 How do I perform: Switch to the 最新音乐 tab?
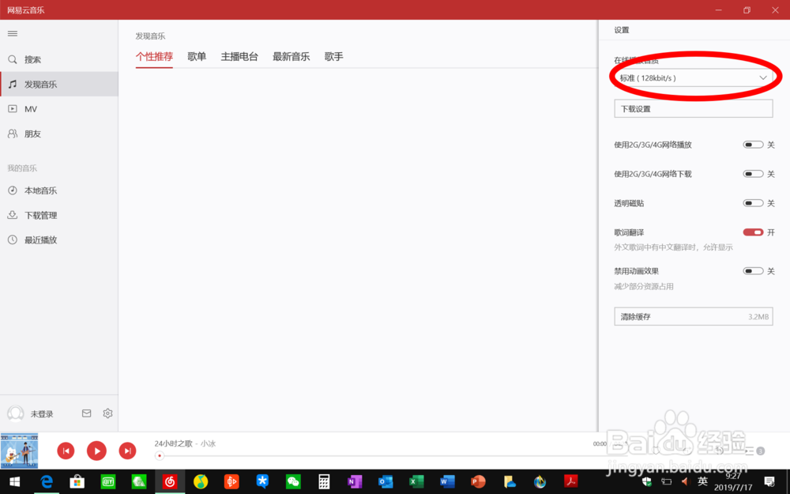click(x=292, y=56)
